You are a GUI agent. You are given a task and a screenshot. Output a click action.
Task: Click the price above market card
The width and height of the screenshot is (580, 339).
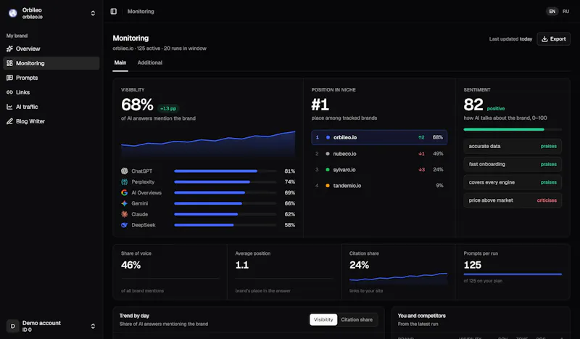pyautogui.click(x=513, y=200)
